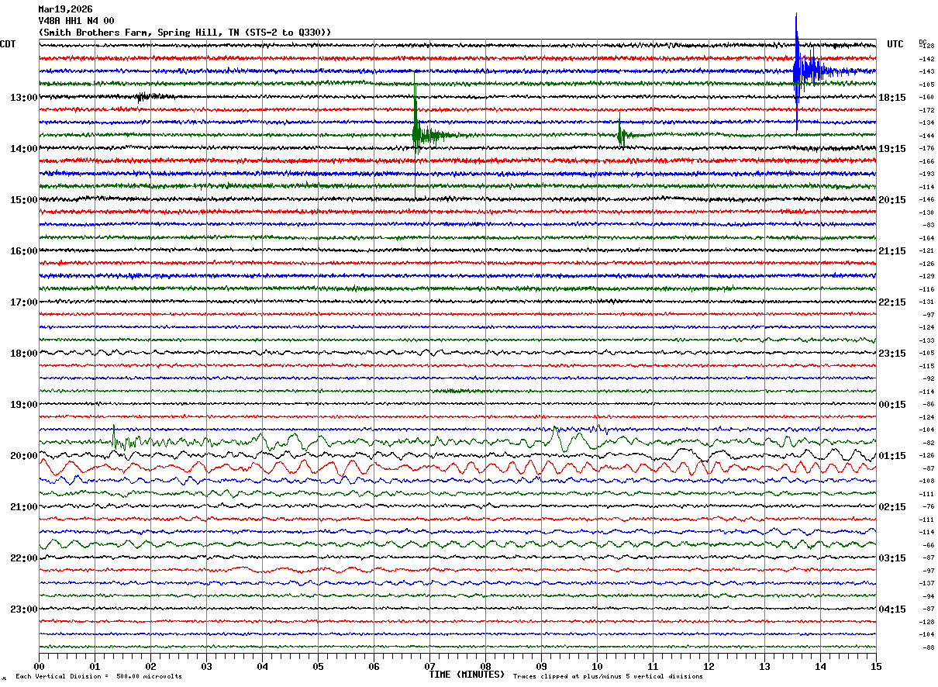Click the large blue seismic event spike
Screen dimensions: 938x687
797,70
